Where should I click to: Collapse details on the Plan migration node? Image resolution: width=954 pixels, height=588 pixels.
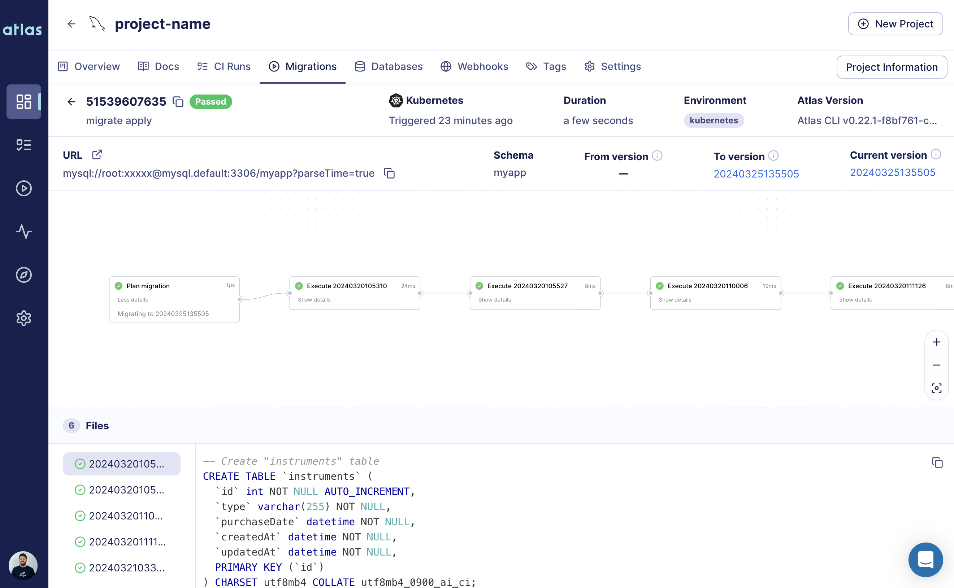pyautogui.click(x=133, y=299)
